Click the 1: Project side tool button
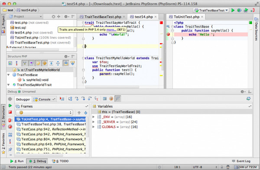Viewport: 260px width, 170px height. coord(3,24)
